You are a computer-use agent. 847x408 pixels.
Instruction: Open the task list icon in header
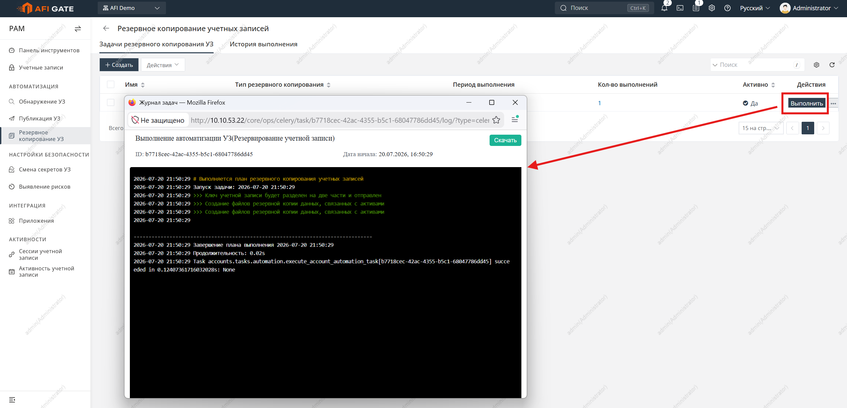pyautogui.click(x=696, y=8)
